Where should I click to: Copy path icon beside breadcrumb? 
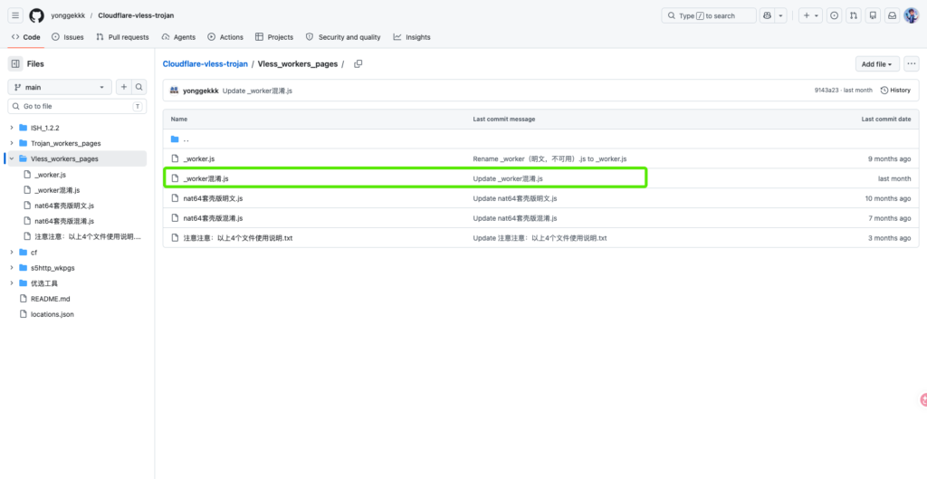358,64
